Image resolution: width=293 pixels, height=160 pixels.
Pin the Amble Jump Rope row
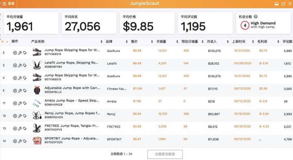click(20, 103)
